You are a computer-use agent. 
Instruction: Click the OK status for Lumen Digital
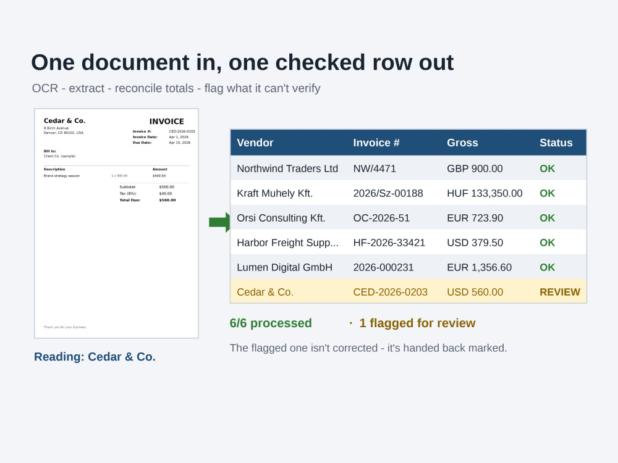click(547, 267)
